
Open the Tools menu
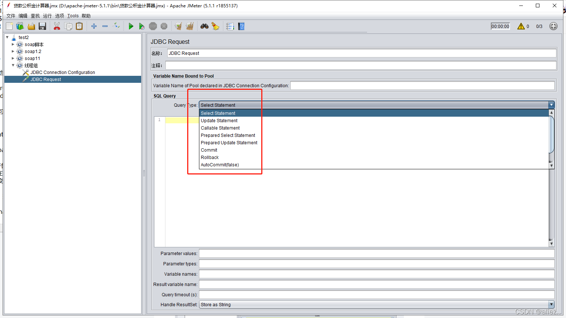(x=73, y=16)
